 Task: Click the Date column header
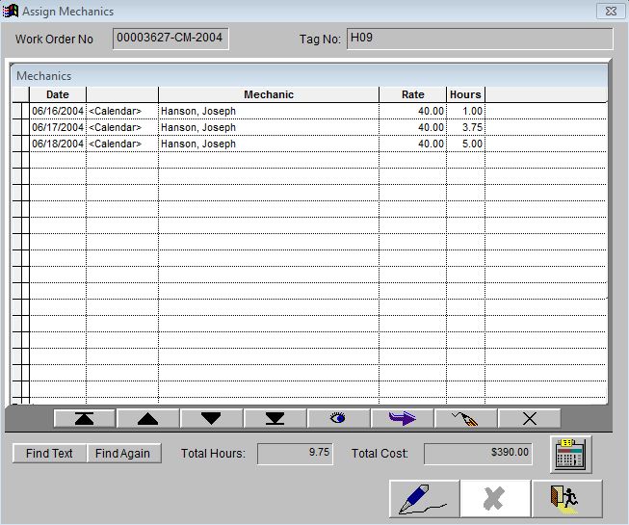tap(58, 94)
